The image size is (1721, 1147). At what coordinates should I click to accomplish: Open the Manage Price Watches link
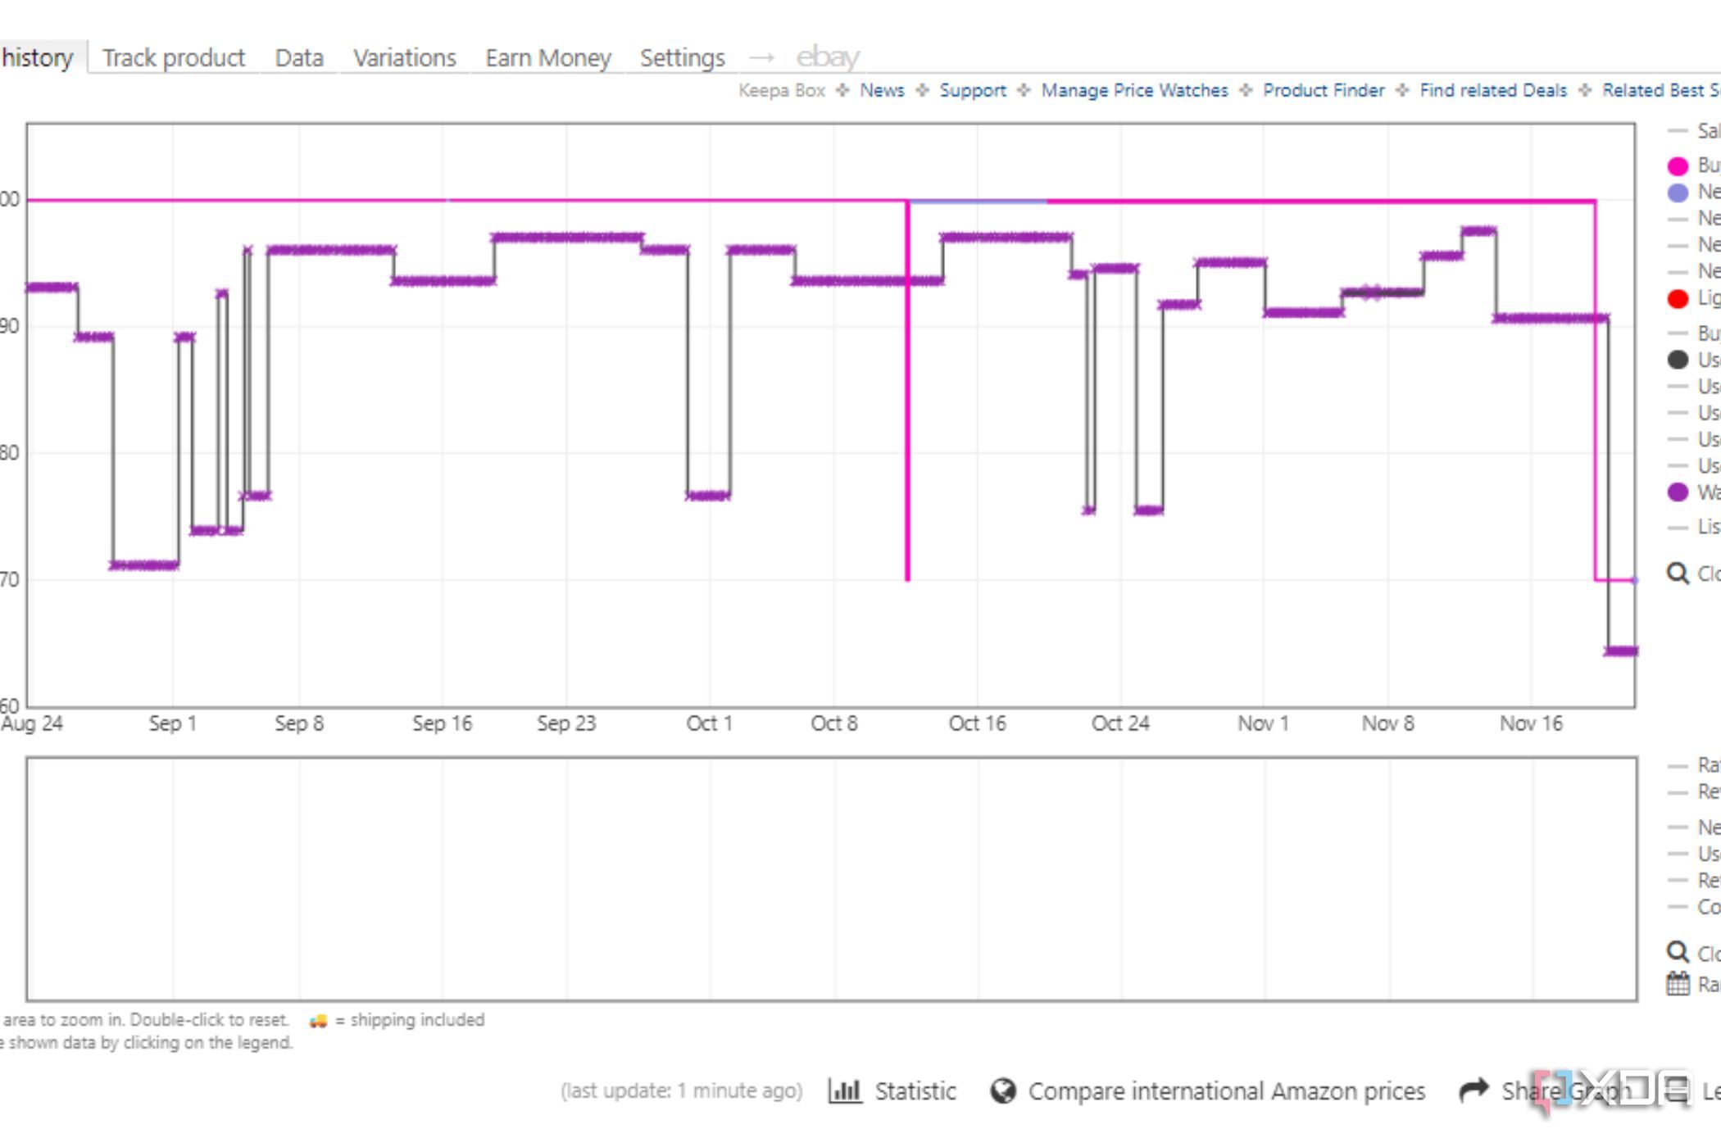tap(1134, 90)
